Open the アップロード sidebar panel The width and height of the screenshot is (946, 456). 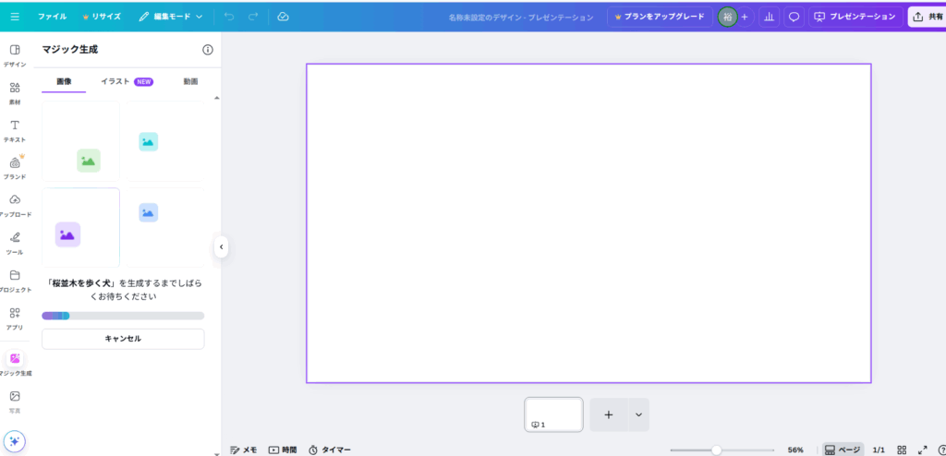click(x=15, y=206)
